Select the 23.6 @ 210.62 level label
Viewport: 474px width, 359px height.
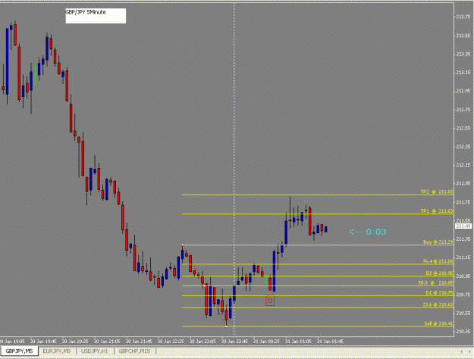438,305
